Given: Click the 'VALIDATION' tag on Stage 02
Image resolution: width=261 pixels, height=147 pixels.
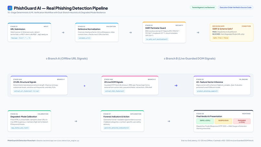Looking at the screenshot, I should (111, 26).
